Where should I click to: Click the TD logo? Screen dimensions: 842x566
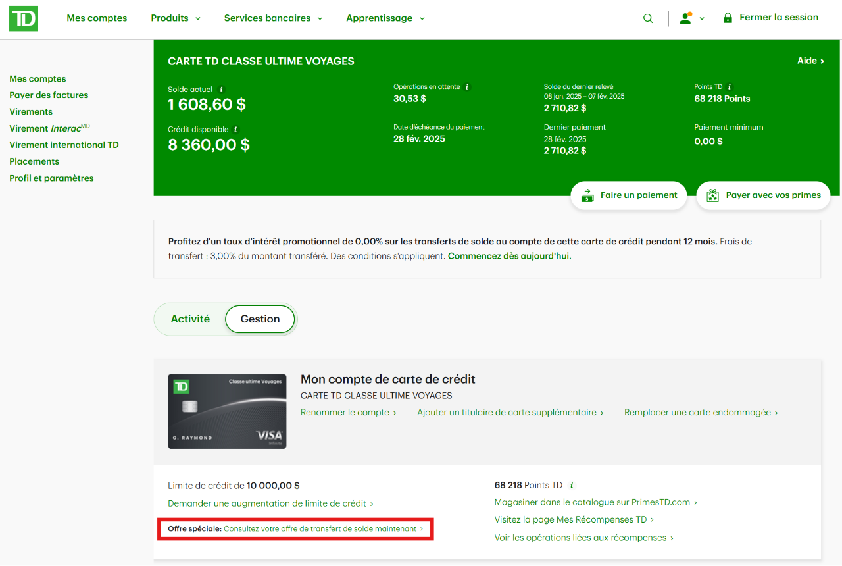(23, 18)
